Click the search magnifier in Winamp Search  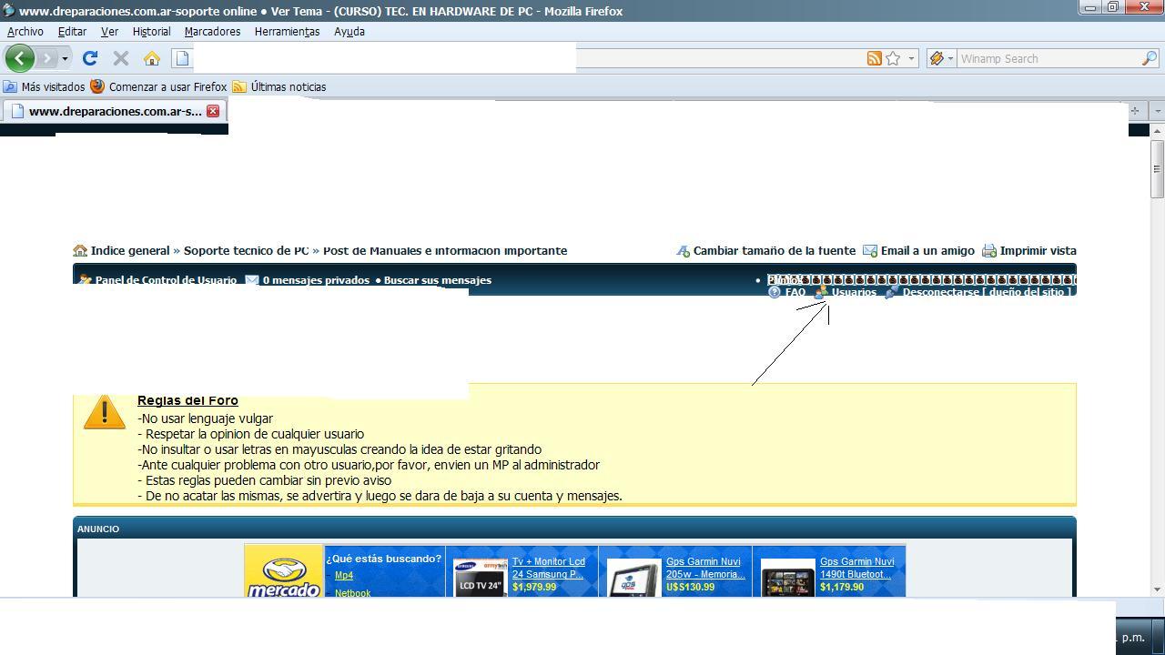[1149, 58]
